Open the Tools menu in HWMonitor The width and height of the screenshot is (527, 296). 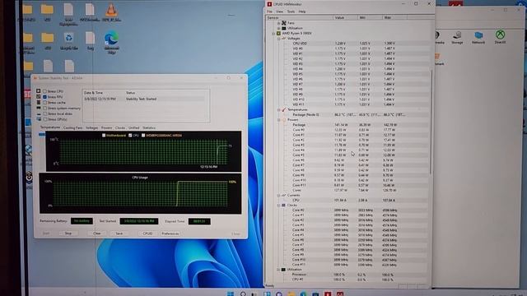click(x=291, y=12)
